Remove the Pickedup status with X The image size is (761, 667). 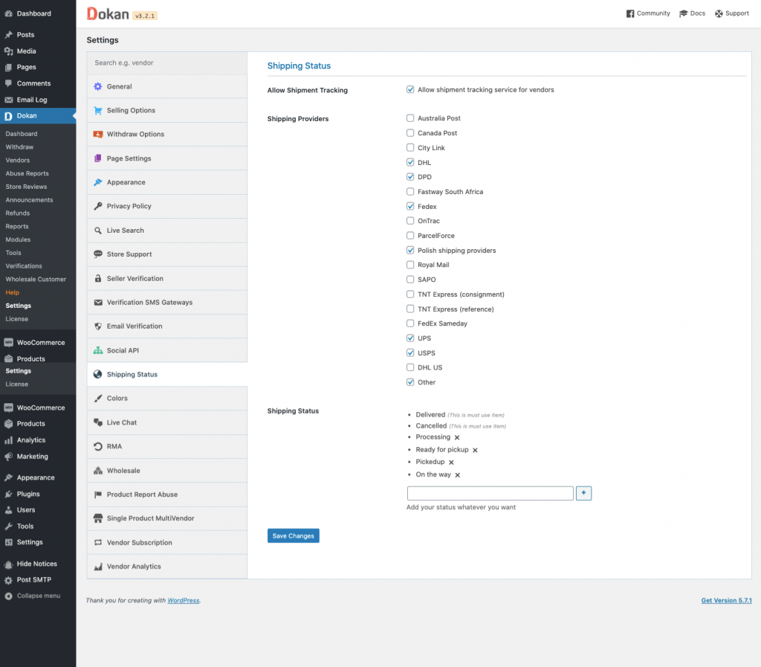click(451, 463)
